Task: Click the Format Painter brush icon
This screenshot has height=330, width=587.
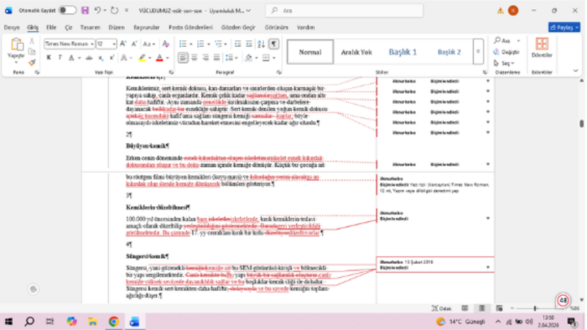Action: (32, 62)
